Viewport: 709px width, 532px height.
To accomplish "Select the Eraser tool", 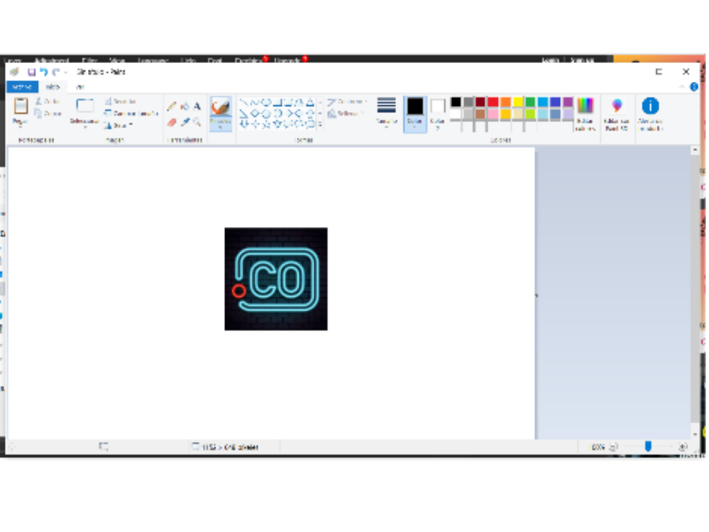I will coord(172,123).
